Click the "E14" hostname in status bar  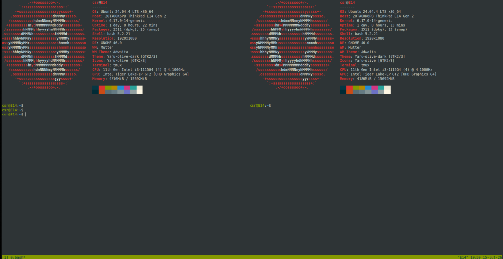(463, 257)
